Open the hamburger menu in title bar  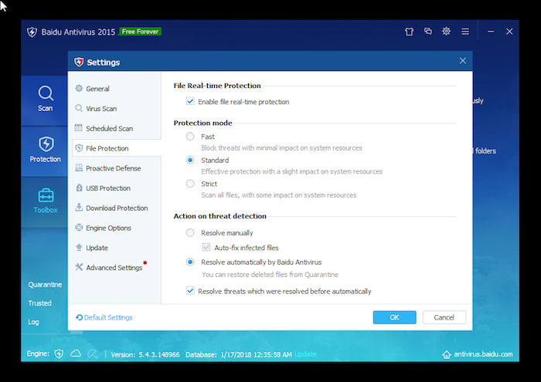point(465,32)
